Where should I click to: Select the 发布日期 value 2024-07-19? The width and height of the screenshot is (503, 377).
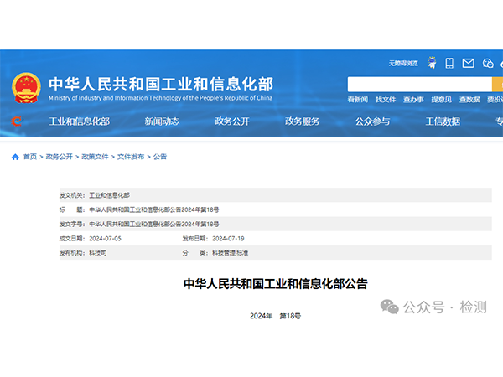click(x=228, y=239)
